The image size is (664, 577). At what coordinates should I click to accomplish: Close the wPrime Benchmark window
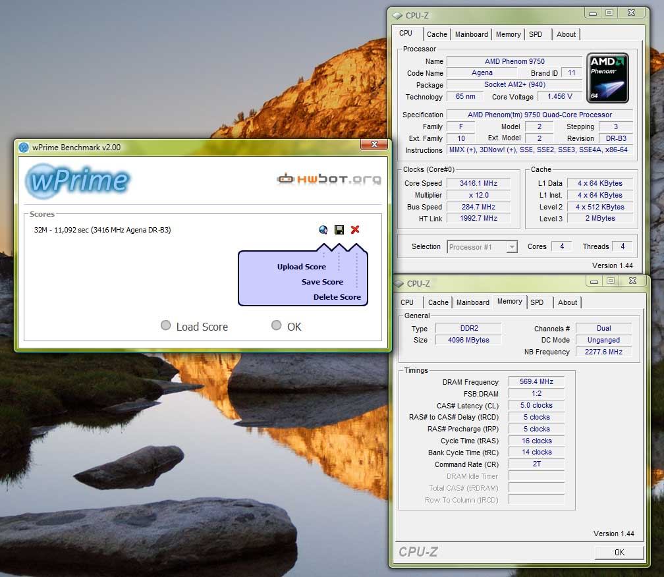coord(374,144)
